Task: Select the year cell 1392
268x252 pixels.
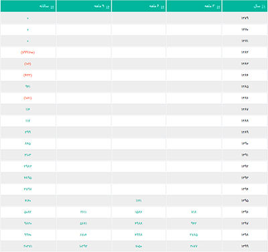Action: pyautogui.click(x=245, y=166)
